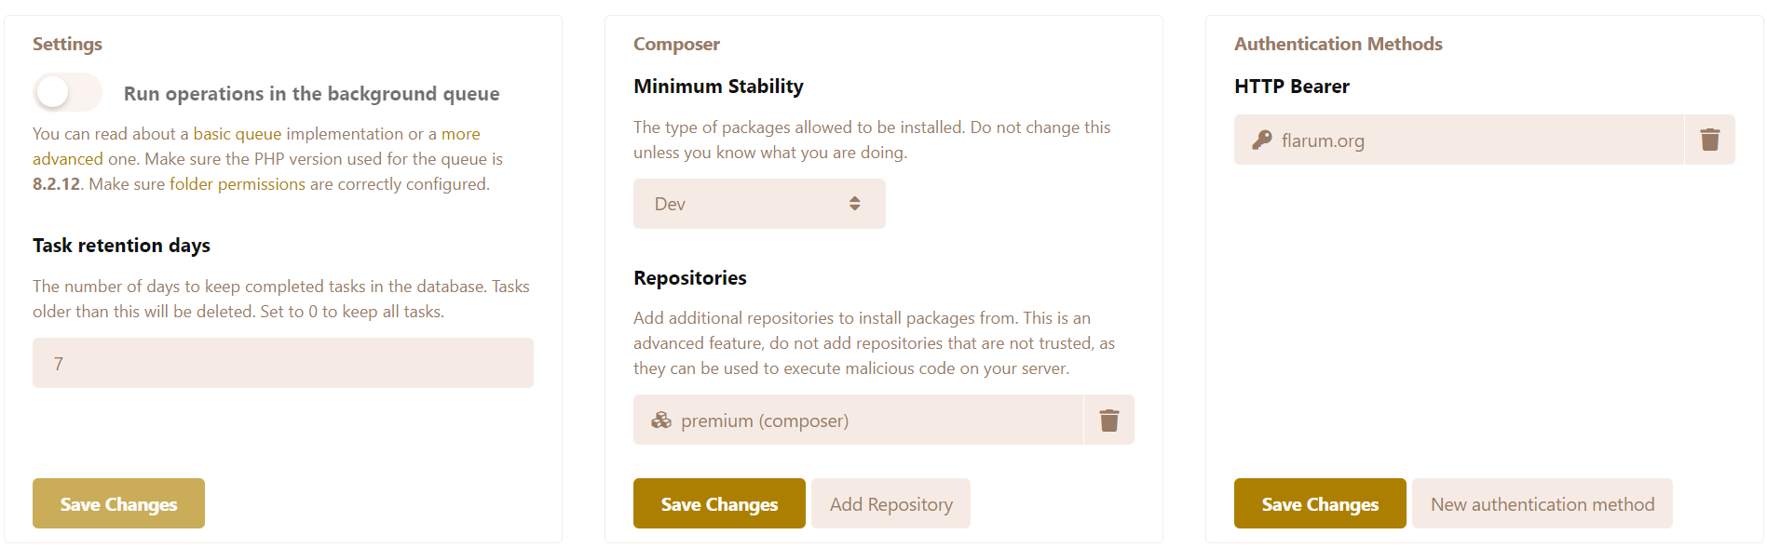This screenshot has height=548, width=1767.
Task: Click the repository icon next to premium (composer)
Action: point(660,420)
